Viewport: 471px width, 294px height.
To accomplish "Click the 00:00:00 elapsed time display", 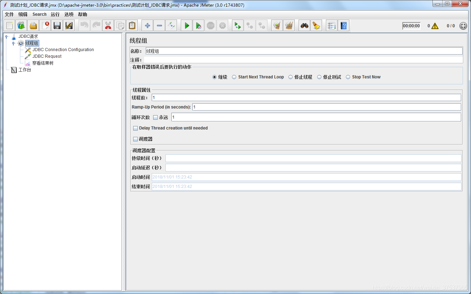I will click(x=411, y=26).
